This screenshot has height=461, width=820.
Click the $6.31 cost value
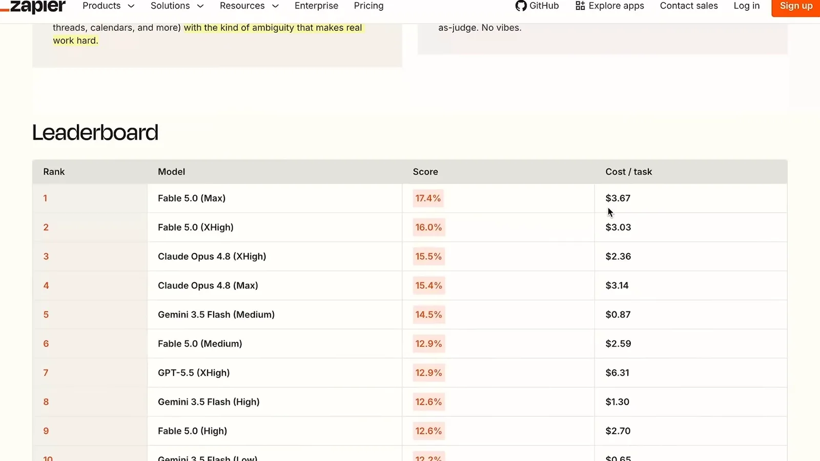point(617,373)
